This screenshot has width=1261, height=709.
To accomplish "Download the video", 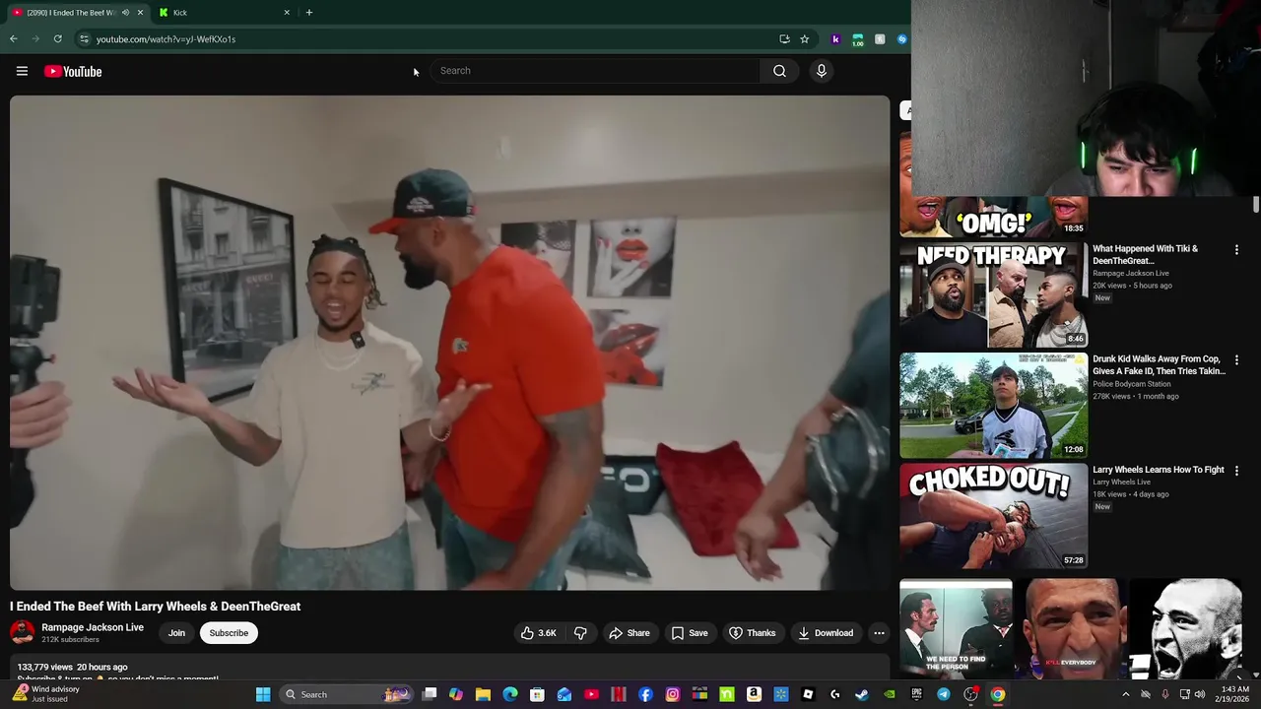I will click(826, 633).
